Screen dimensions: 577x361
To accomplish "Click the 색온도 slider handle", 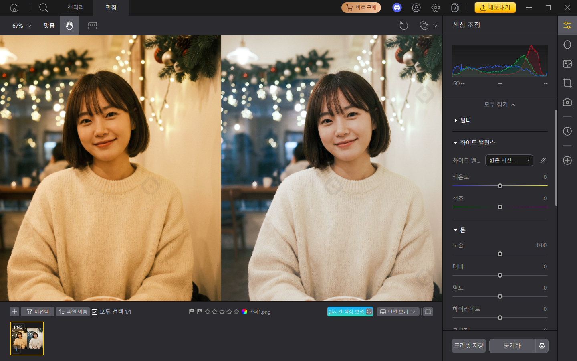I will 500,186.
